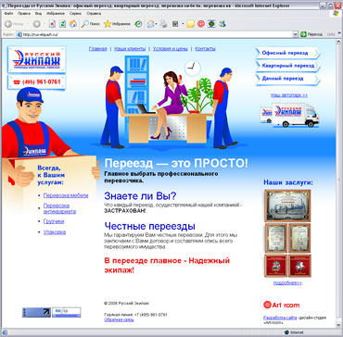343x337 pixels.
Task: Open Favorites (Избранное) star toolbar button
Action: (x=117, y=24)
